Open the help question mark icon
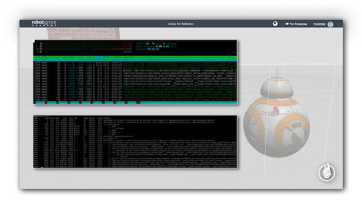This screenshot has height=207, width=362. (x=330, y=24)
